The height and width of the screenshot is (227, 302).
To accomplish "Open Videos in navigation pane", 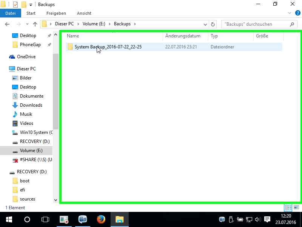I will (26, 123).
